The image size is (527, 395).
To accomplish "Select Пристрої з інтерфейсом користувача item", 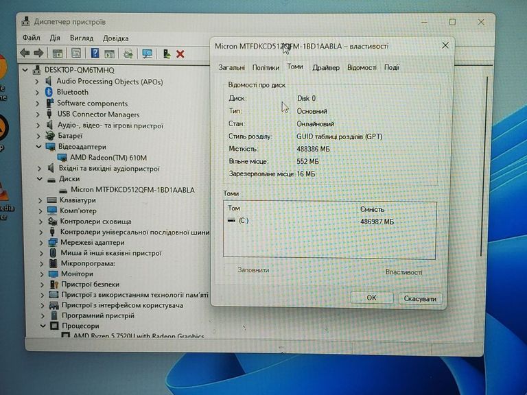I will point(122,305).
